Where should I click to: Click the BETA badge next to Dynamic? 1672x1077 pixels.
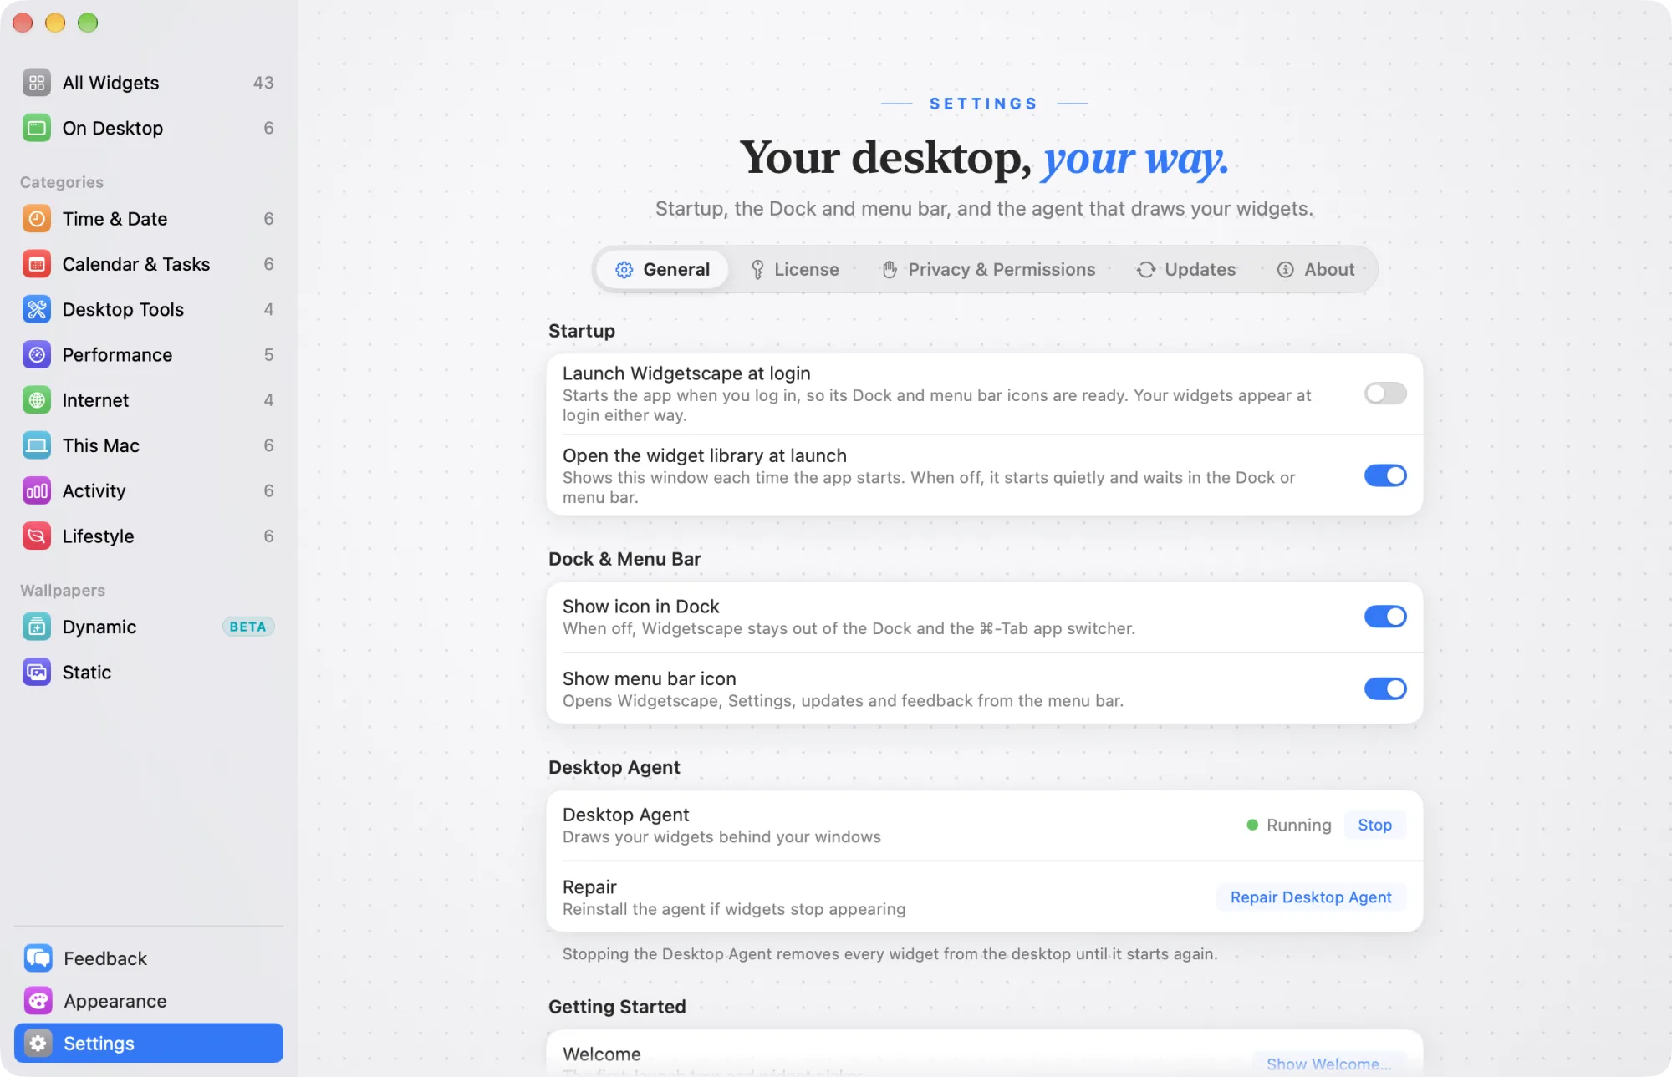tap(247, 627)
